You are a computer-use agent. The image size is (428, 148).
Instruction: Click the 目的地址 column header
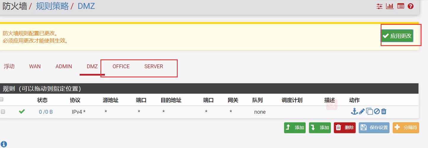click(x=171, y=100)
